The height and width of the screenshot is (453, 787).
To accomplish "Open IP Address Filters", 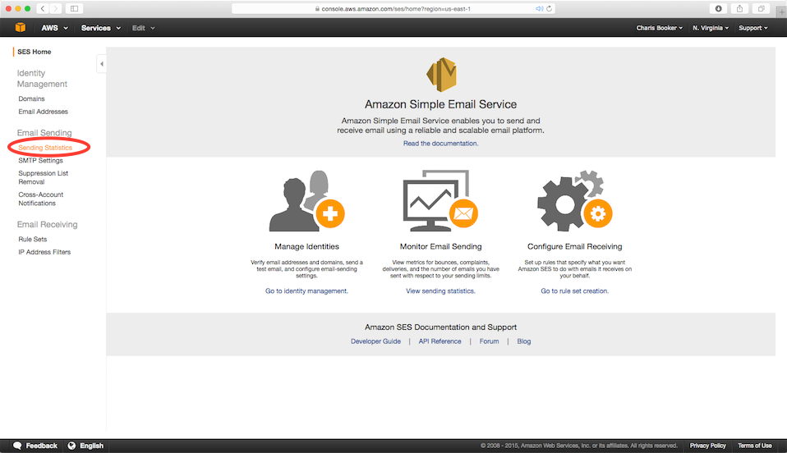I will (x=44, y=252).
